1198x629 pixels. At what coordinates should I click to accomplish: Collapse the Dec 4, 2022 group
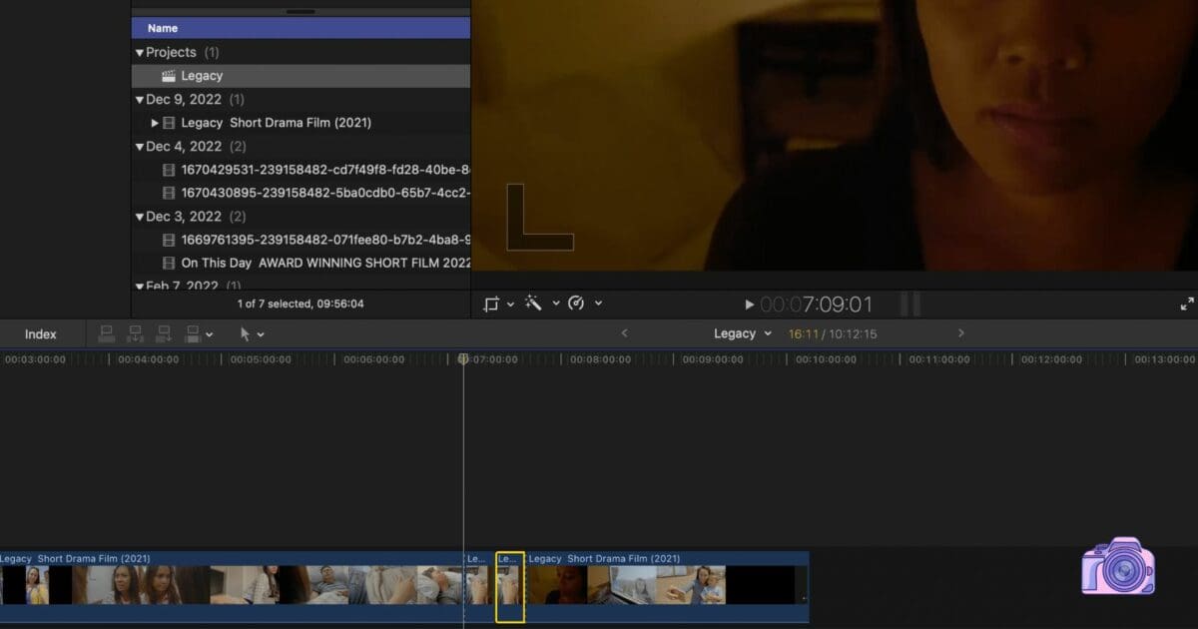[x=140, y=146]
